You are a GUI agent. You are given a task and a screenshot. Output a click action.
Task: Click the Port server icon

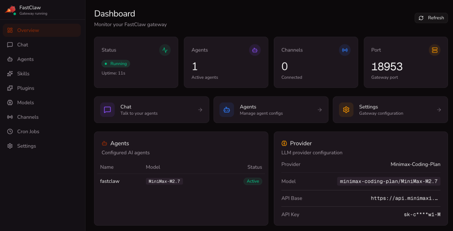click(x=435, y=50)
